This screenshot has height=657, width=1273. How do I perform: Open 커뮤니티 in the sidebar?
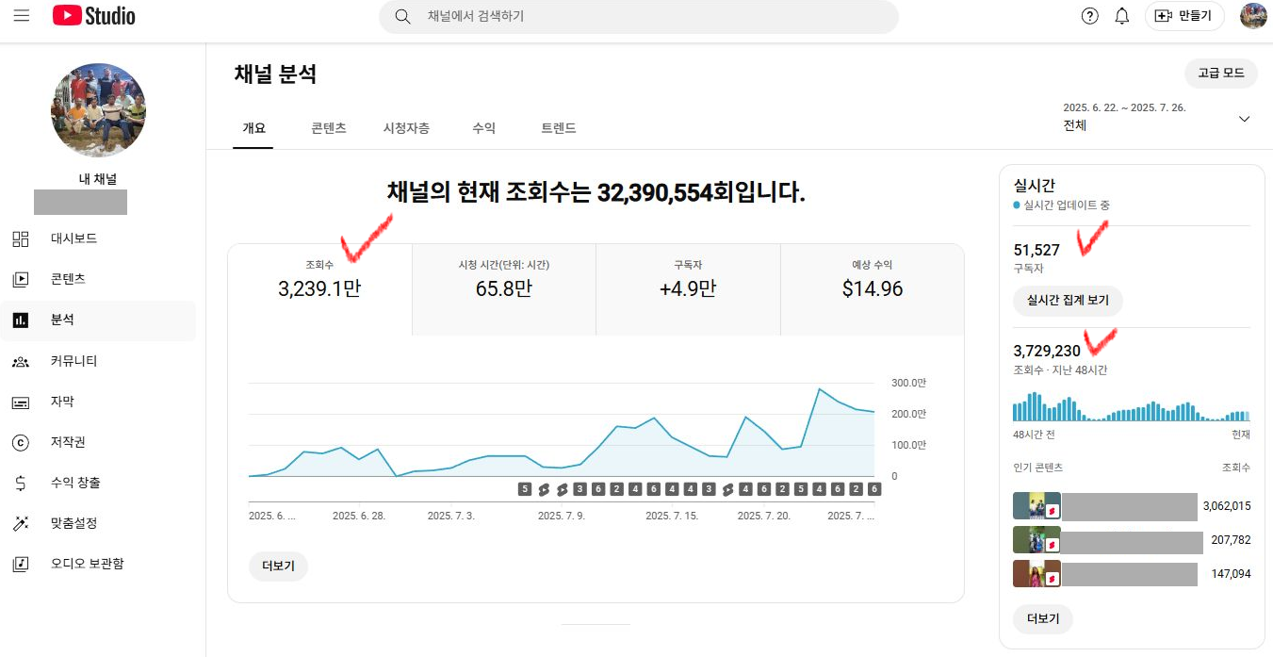pos(73,361)
